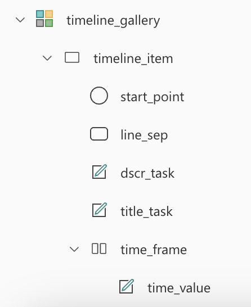Select the time_frame container name
The height and width of the screenshot is (307, 251).
pyautogui.click(x=154, y=250)
